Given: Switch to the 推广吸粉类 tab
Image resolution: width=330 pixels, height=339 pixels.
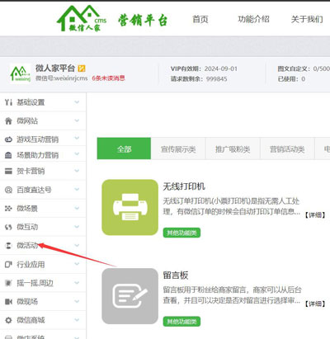Looking at the screenshot, I should (233, 149).
